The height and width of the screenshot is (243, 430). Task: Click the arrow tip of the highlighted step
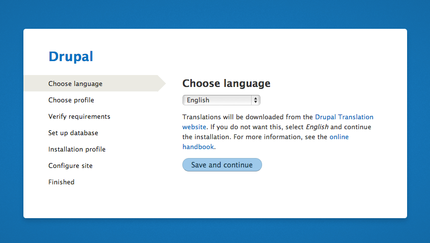click(162, 83)
